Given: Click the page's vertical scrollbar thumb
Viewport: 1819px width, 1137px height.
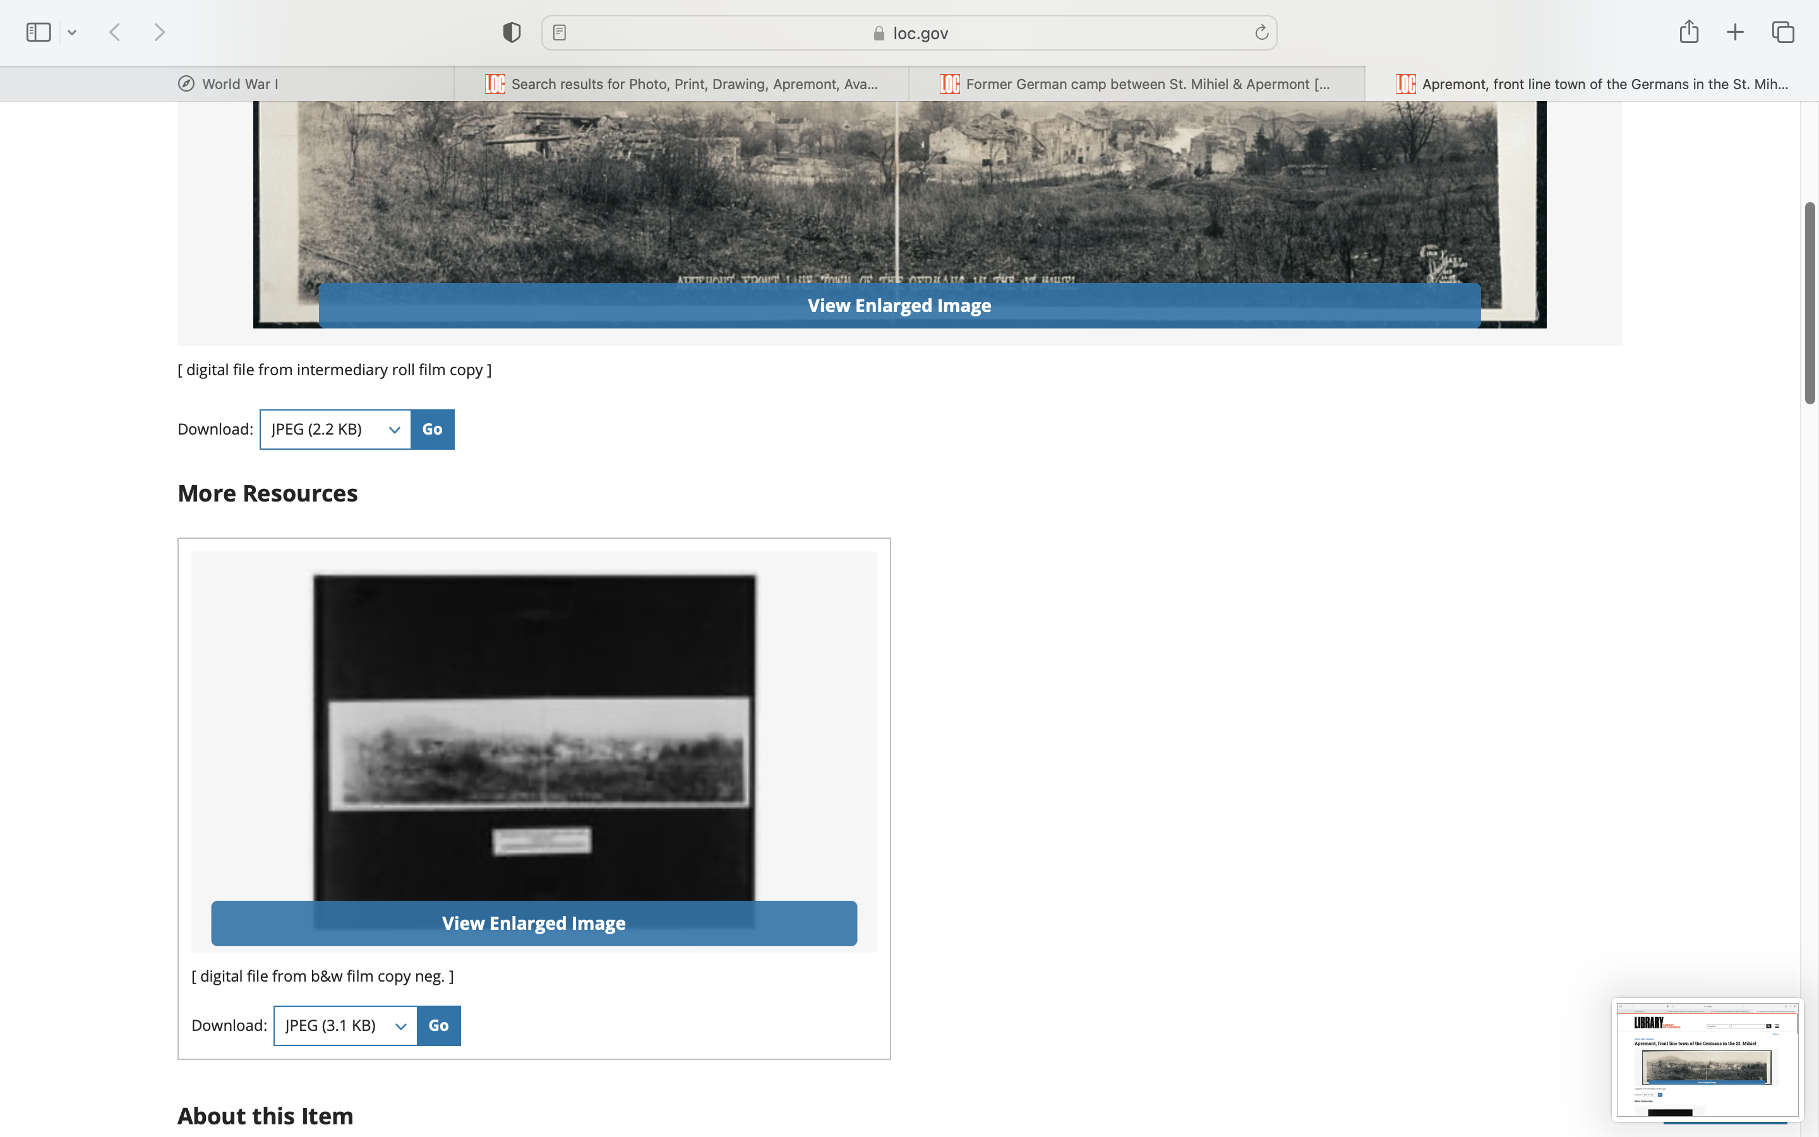Looking at the screenshot, I should point(1810,303).
